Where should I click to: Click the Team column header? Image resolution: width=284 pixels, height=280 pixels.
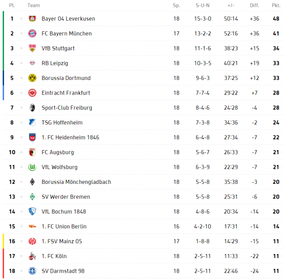pos(34,5)
